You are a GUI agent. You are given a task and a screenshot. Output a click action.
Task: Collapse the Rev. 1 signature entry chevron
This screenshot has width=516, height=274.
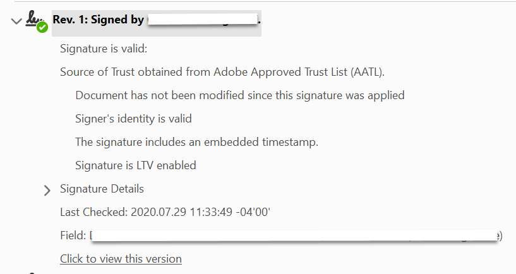(x=16, y=21)
